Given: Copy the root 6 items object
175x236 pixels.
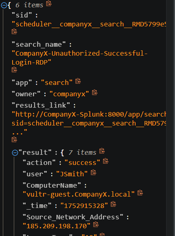Looking at the screenshot, I should pos(49,4).
